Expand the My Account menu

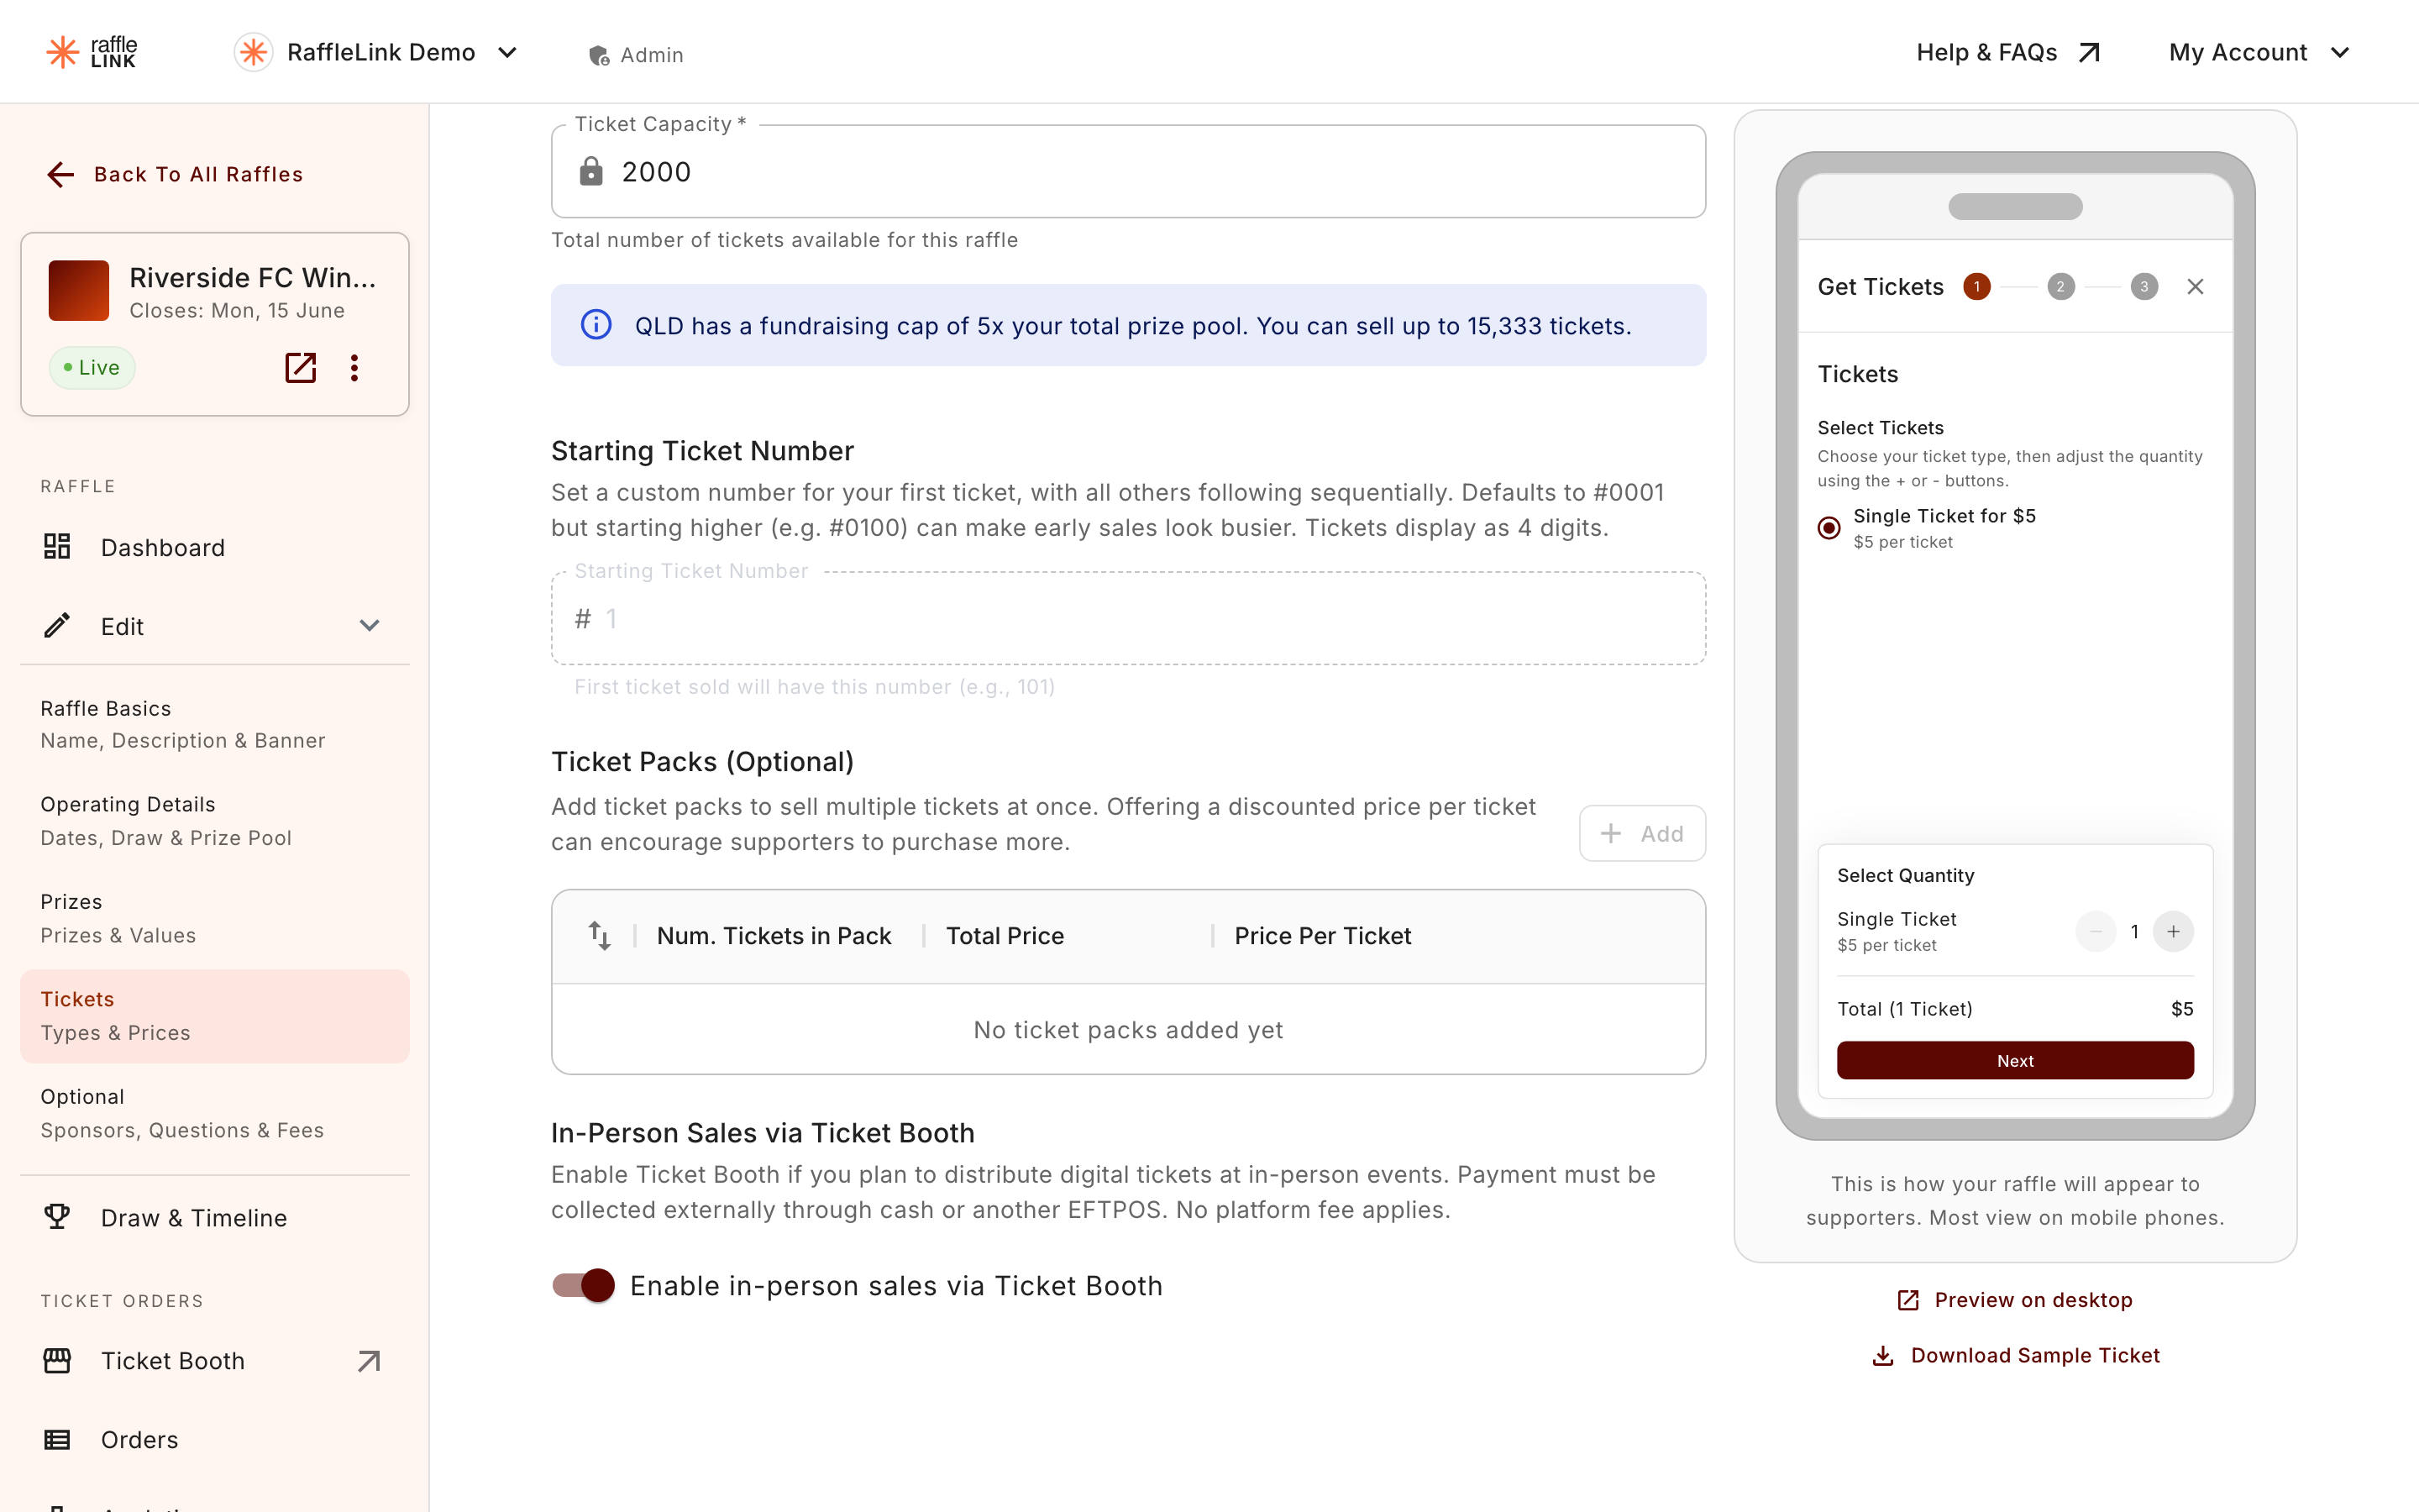[x=2258, y=52]
